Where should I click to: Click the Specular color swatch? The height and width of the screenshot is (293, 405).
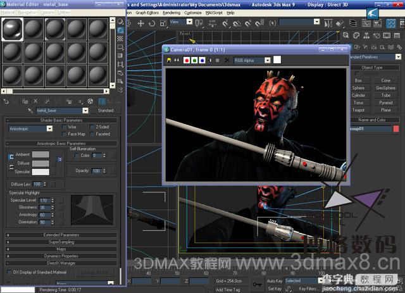point(40,172)
